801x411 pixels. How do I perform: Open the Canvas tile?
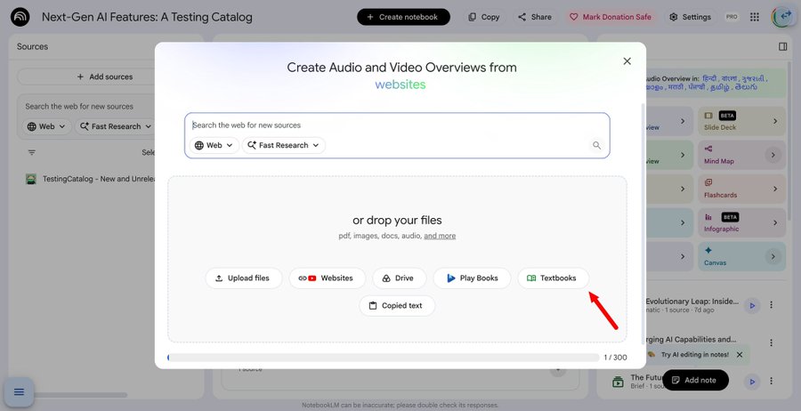click(741, 256)
